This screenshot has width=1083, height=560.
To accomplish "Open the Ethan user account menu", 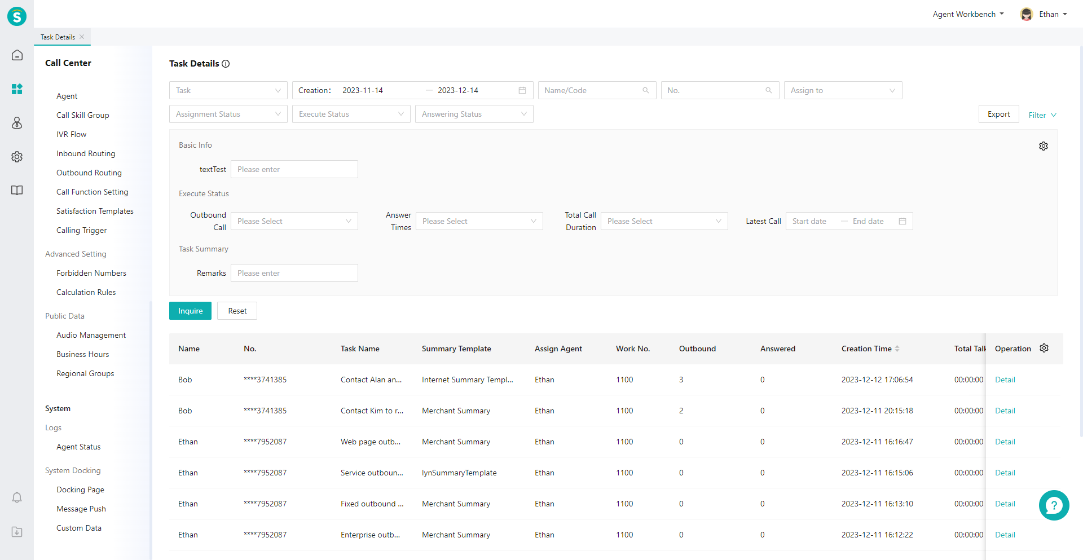I will click(x=1053, y=14).
